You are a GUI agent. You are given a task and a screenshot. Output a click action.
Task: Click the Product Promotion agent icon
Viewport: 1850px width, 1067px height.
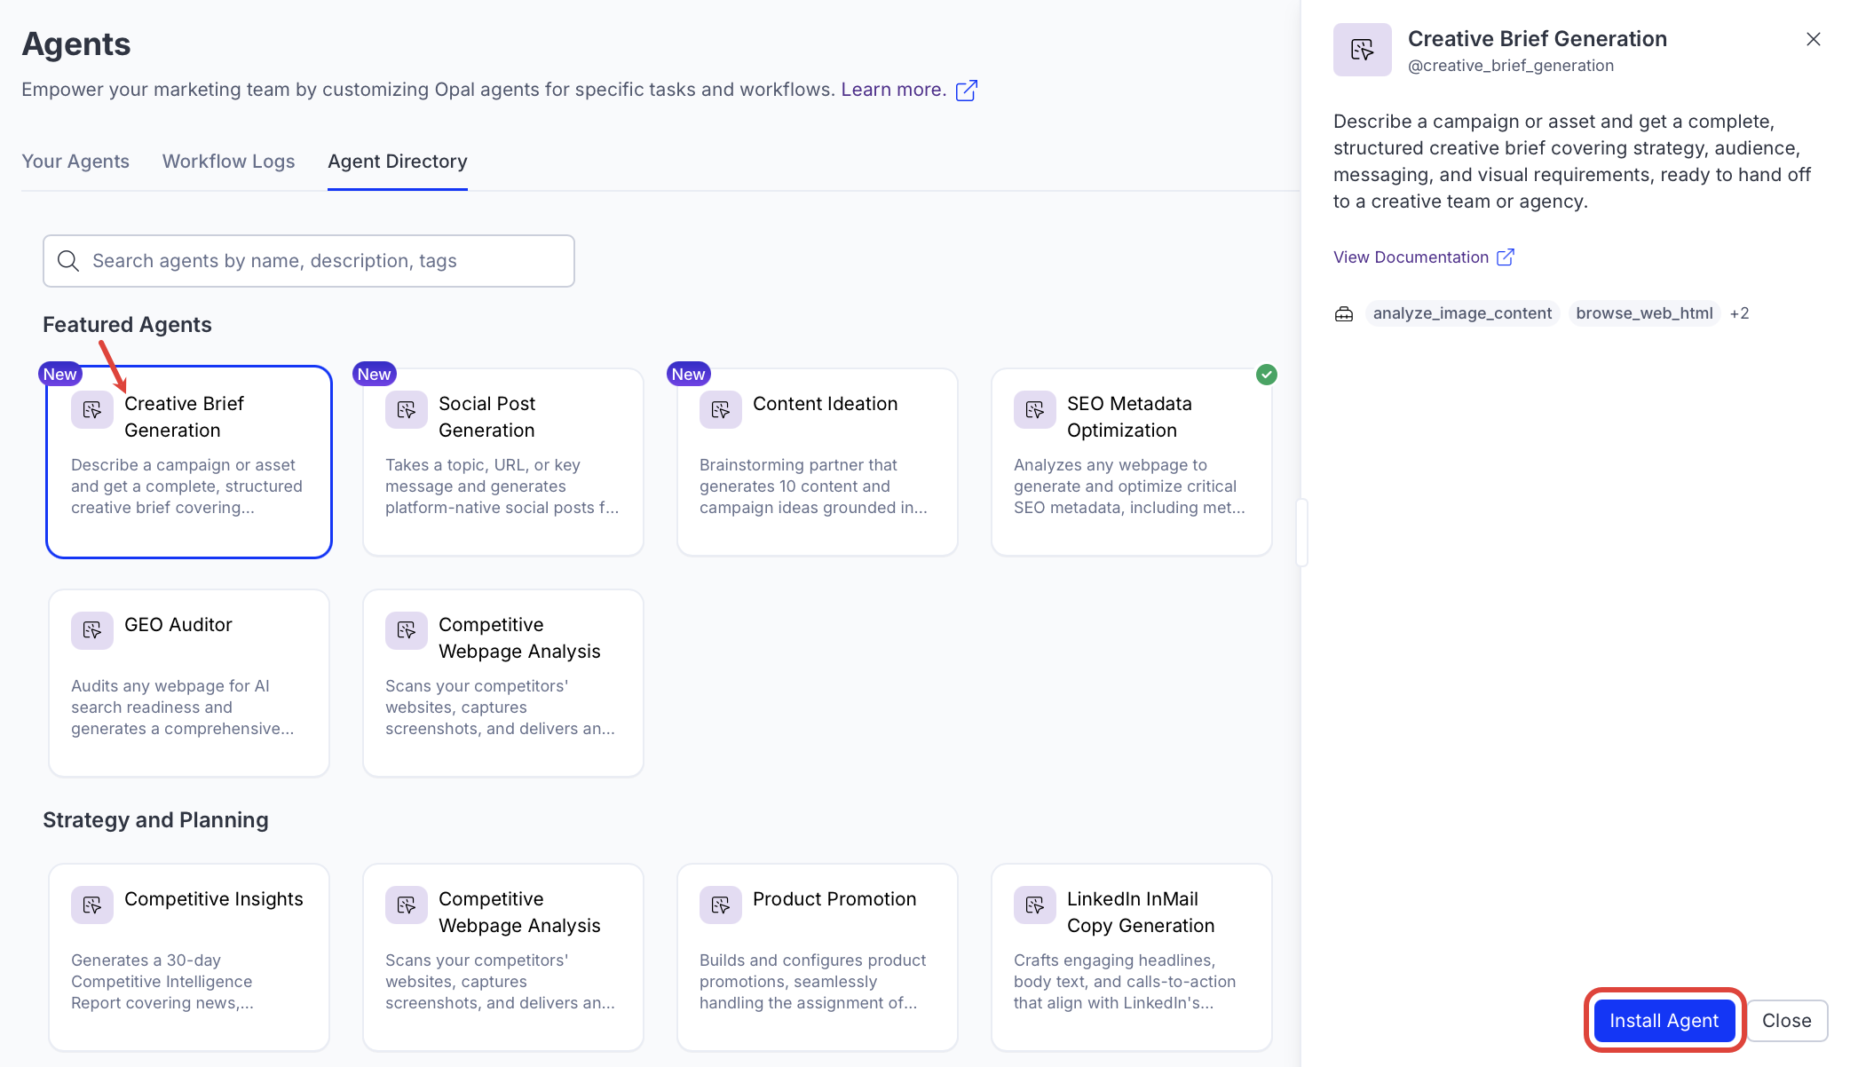[x=721, y=905]
